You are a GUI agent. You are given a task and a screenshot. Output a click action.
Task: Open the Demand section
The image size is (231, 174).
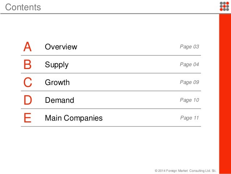pyautogui.click(x=59, y=100)
